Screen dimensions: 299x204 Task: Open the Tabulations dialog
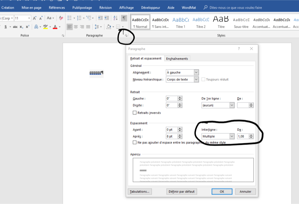140,192
